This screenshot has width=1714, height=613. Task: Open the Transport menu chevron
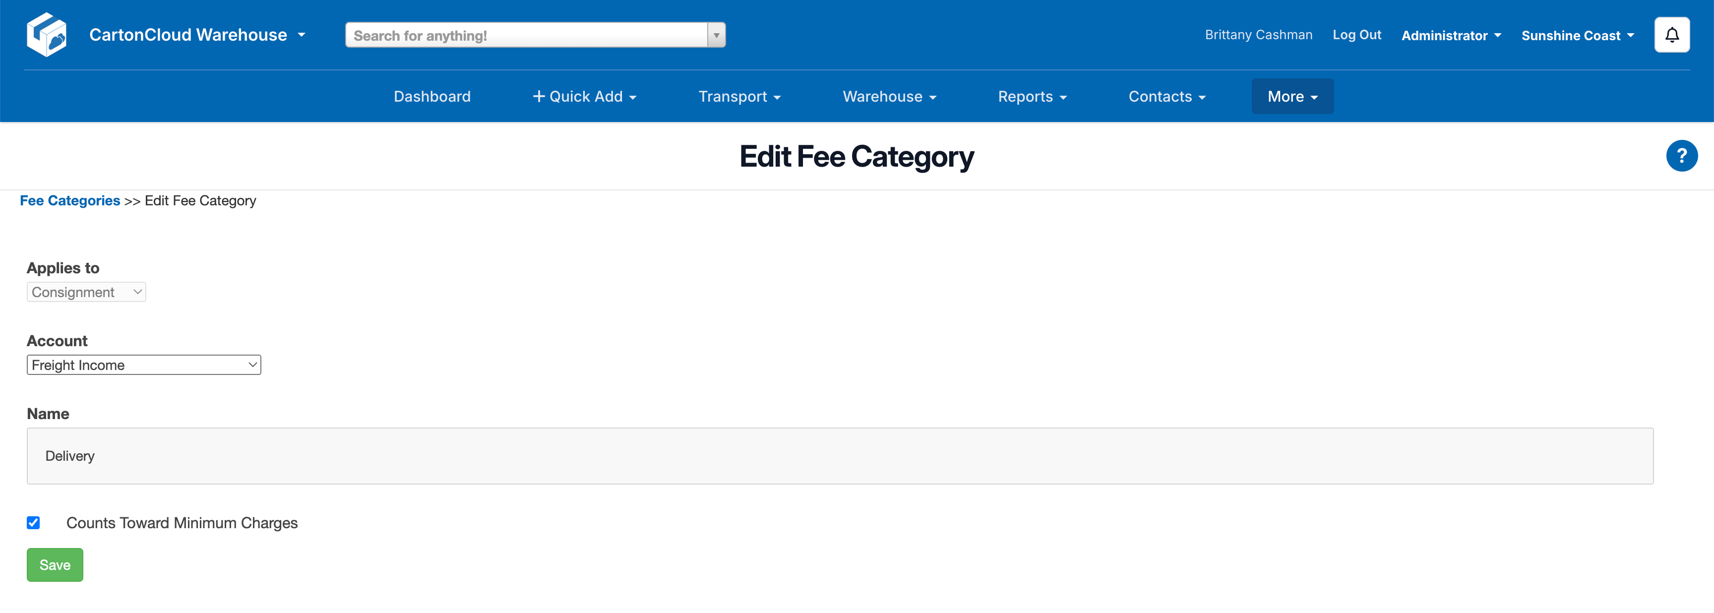coord(777,97)
